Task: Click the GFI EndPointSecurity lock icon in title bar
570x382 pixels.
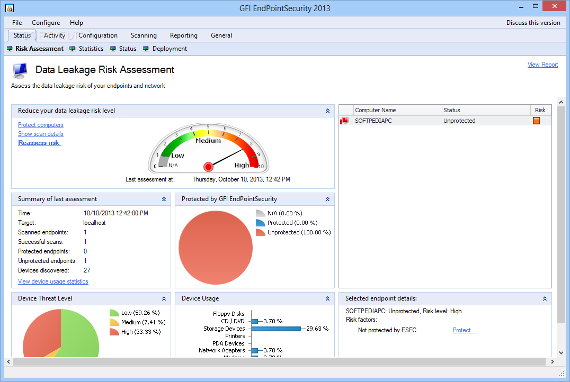Action: point(10,8)
